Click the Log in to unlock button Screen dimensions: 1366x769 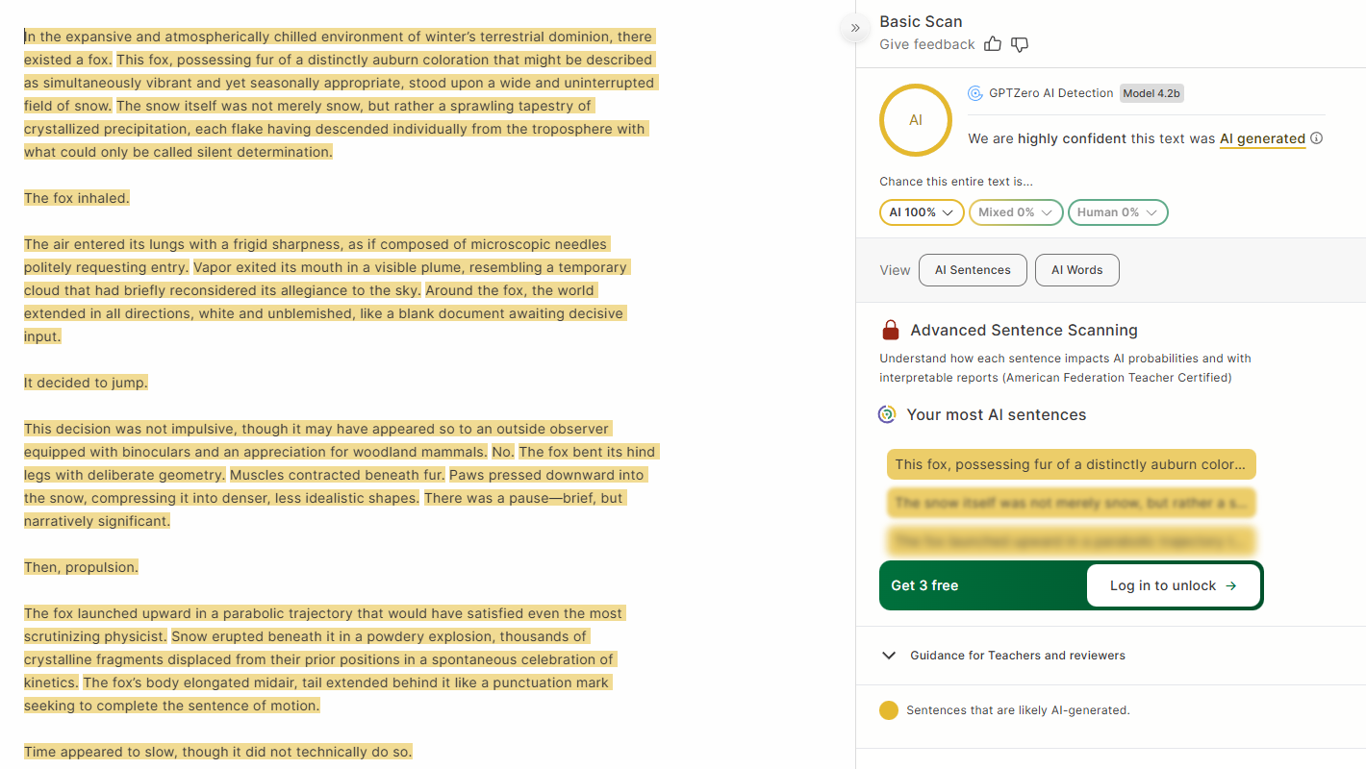1173,585
